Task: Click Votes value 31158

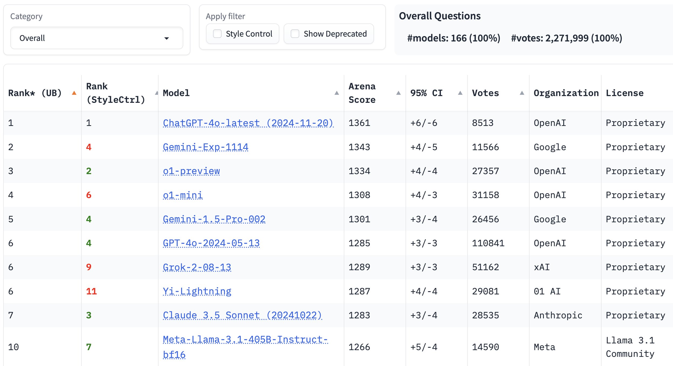Action: 485,195
